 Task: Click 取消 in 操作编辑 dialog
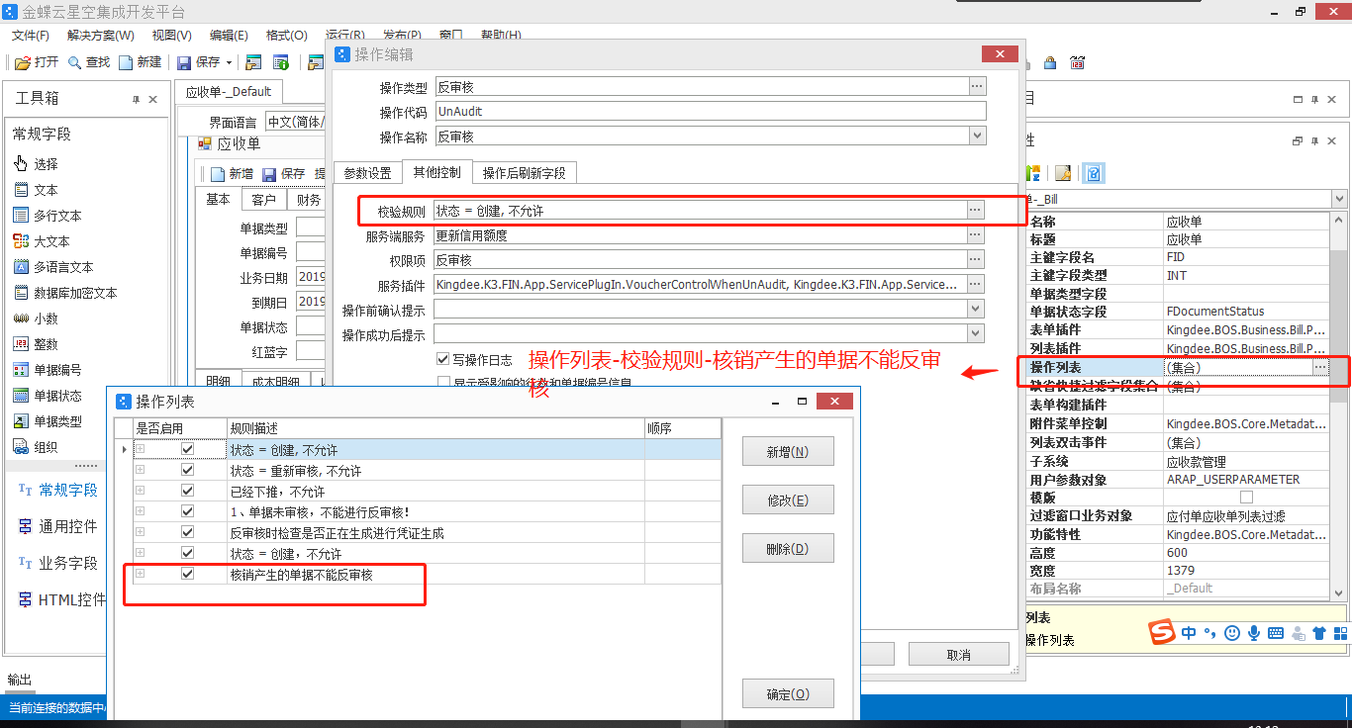click(x=959, y=654)
